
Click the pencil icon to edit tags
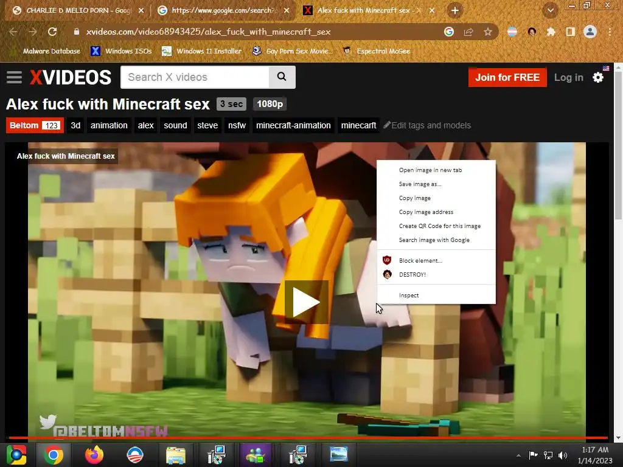coord(386,125)
